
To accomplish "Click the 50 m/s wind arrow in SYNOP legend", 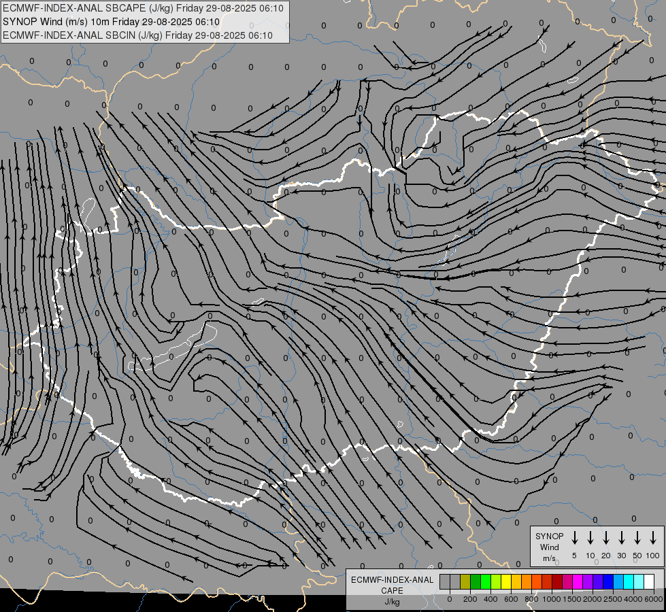I will coord(637,537).
